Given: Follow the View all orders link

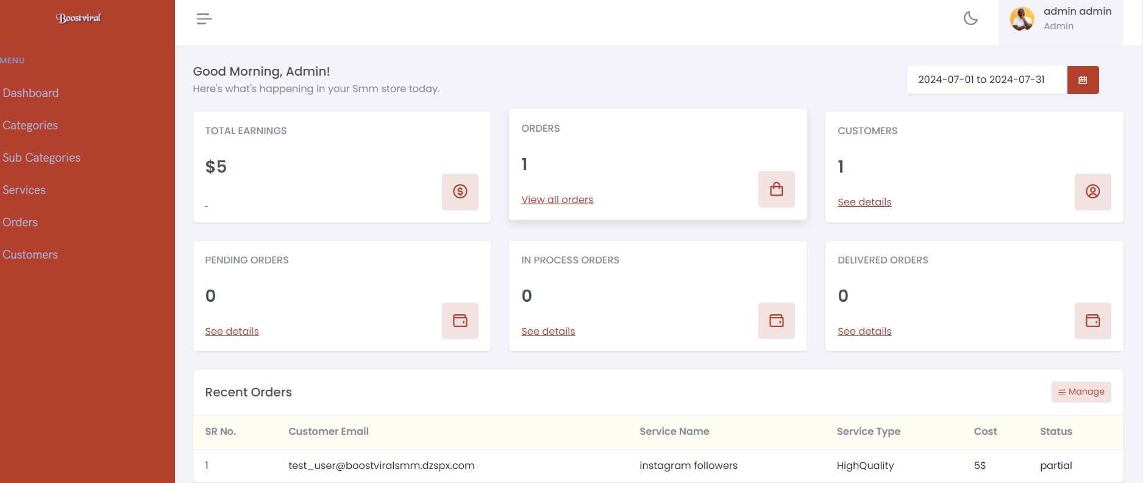Looking at the screenshot, I should [557, 199].
